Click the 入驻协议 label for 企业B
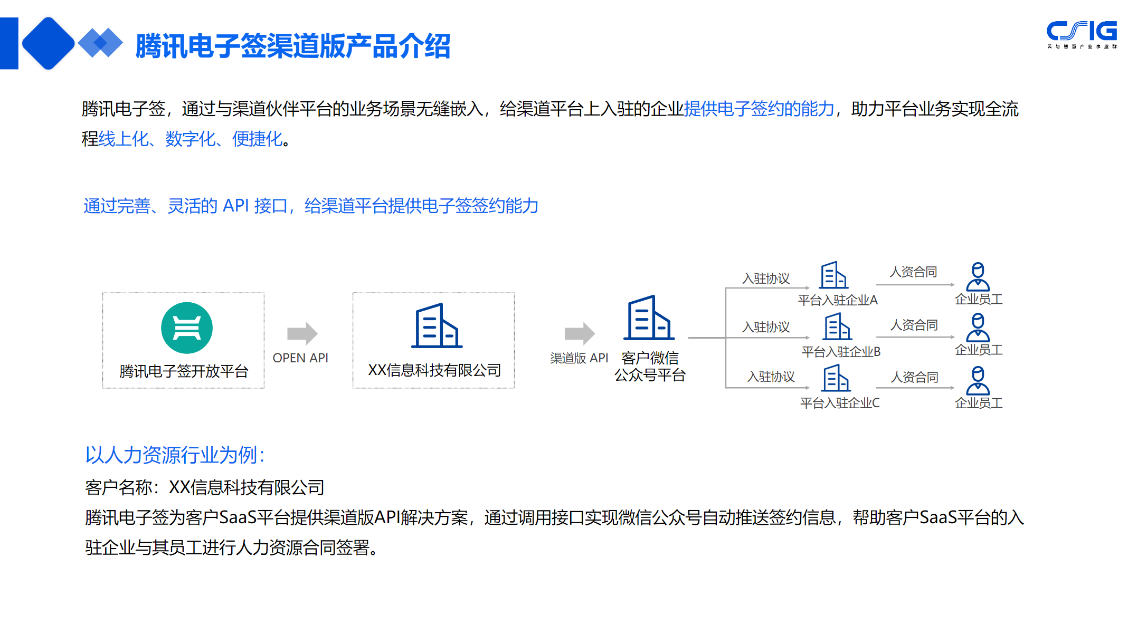Viewport: 1147px width, 644px height. (x=766, y=327)
